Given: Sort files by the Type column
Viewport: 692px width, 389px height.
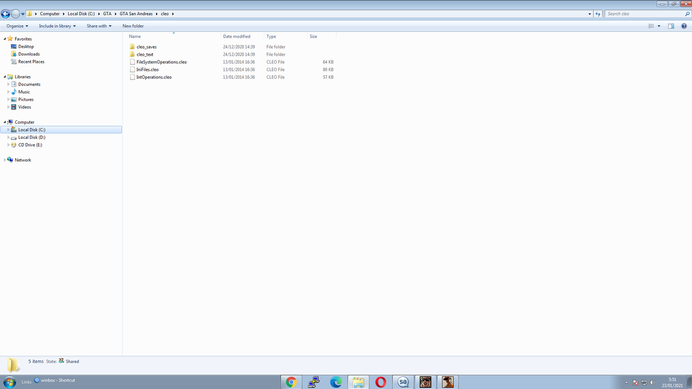Looking at the screenshot, I should 285,36.
